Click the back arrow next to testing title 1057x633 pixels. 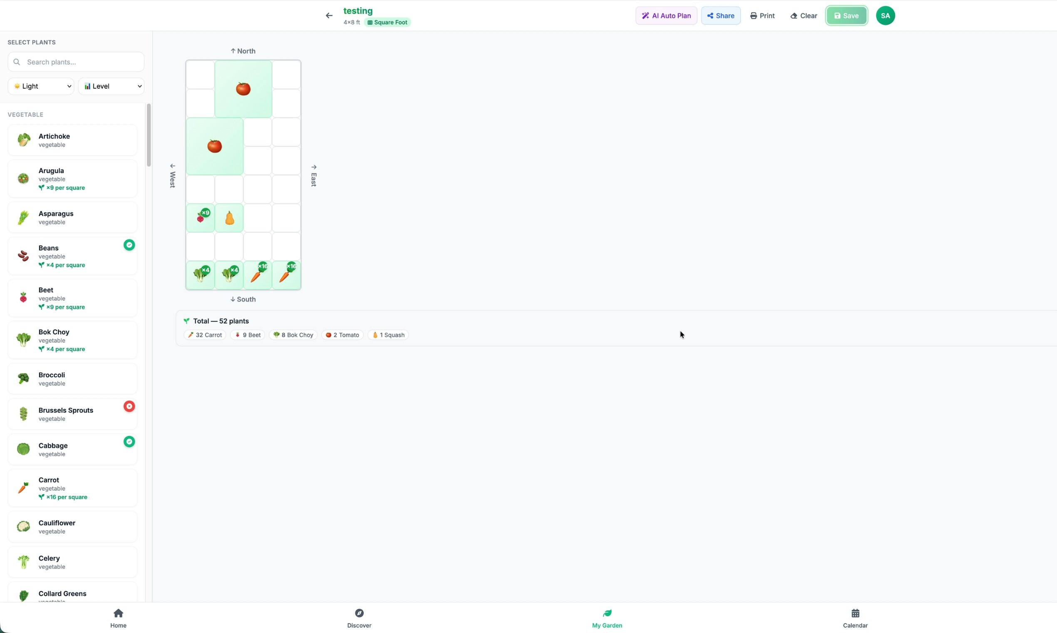[x=329, y=15]
